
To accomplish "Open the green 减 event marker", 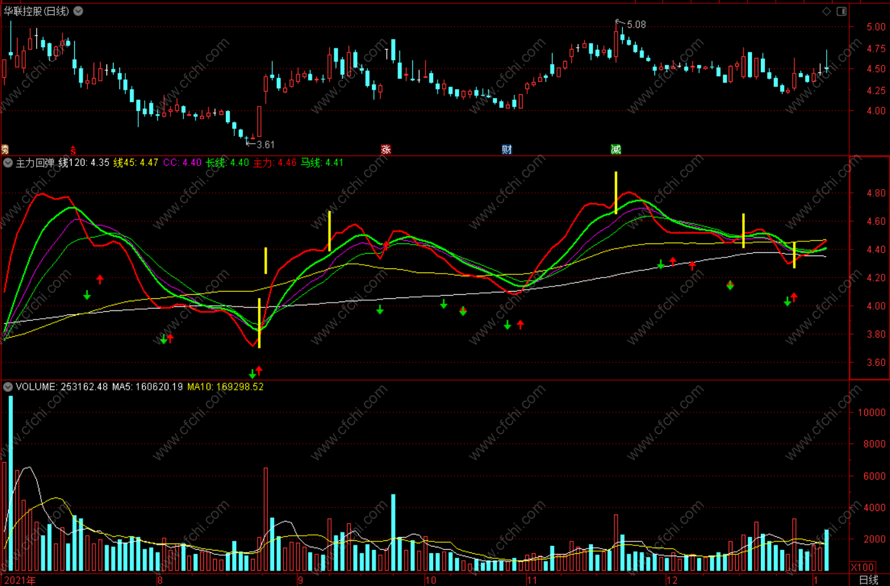I will [x=616, y=149].
